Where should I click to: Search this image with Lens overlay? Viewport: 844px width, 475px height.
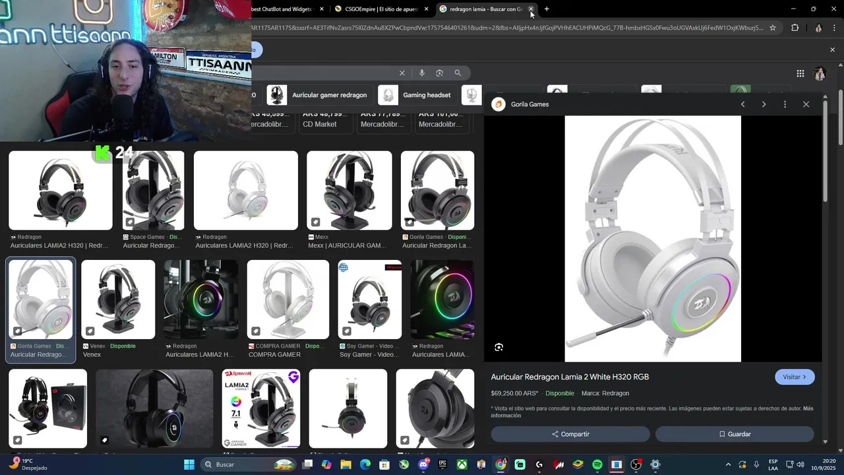pyautogui.click(x=498, y=347)
